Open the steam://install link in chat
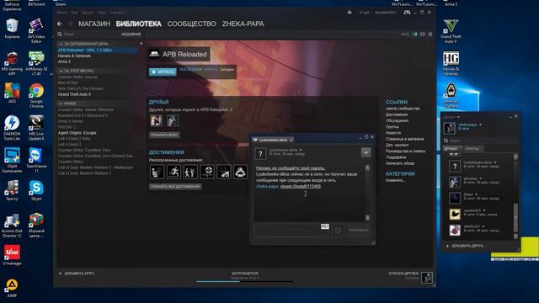The width and height of the screenshot is (539, 303). tap(301, 186)
